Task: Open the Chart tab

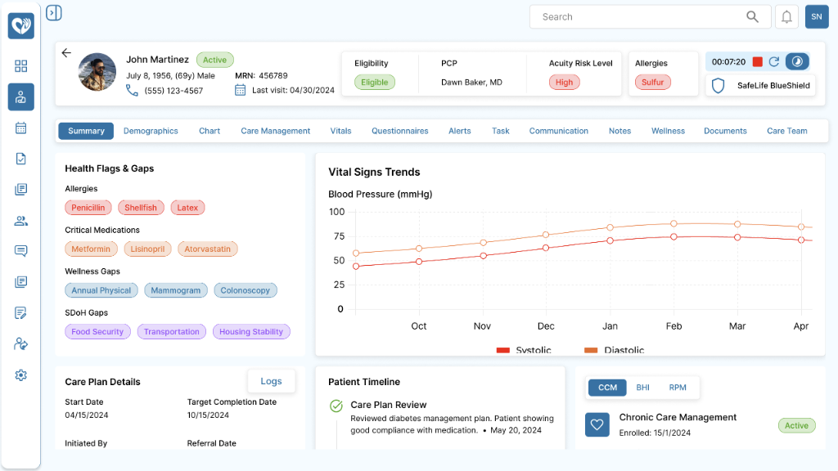Action: pos(209,131)
